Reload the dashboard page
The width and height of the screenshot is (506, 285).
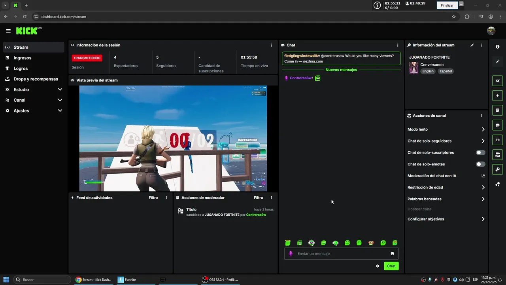(x=25, y=17)
